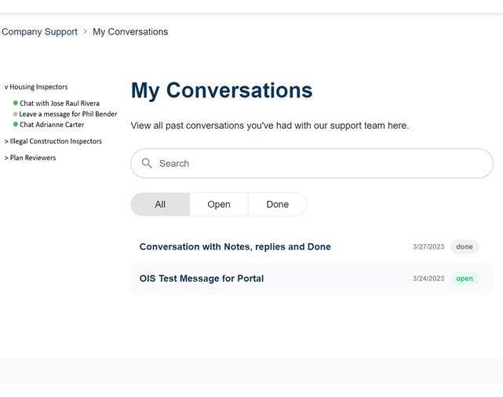Image resolution: width=503 pixels, height=397 pixels.
Task: Click green status dot beside Adrianne Carter
Action: pyautogui.click(x=15, y=124)
